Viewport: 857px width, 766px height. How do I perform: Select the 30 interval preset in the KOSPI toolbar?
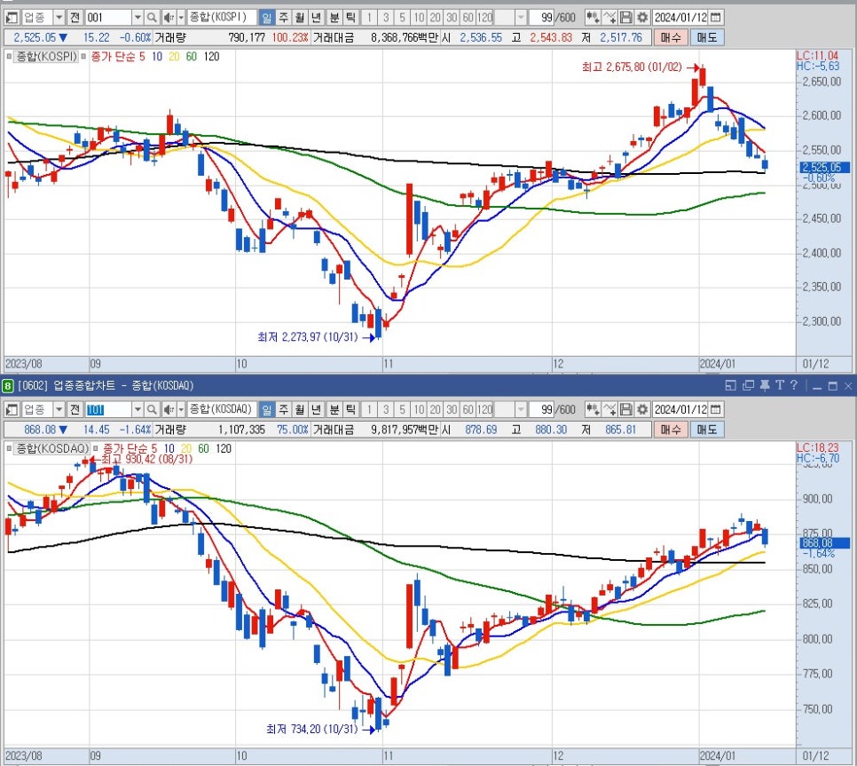(452, 18)
